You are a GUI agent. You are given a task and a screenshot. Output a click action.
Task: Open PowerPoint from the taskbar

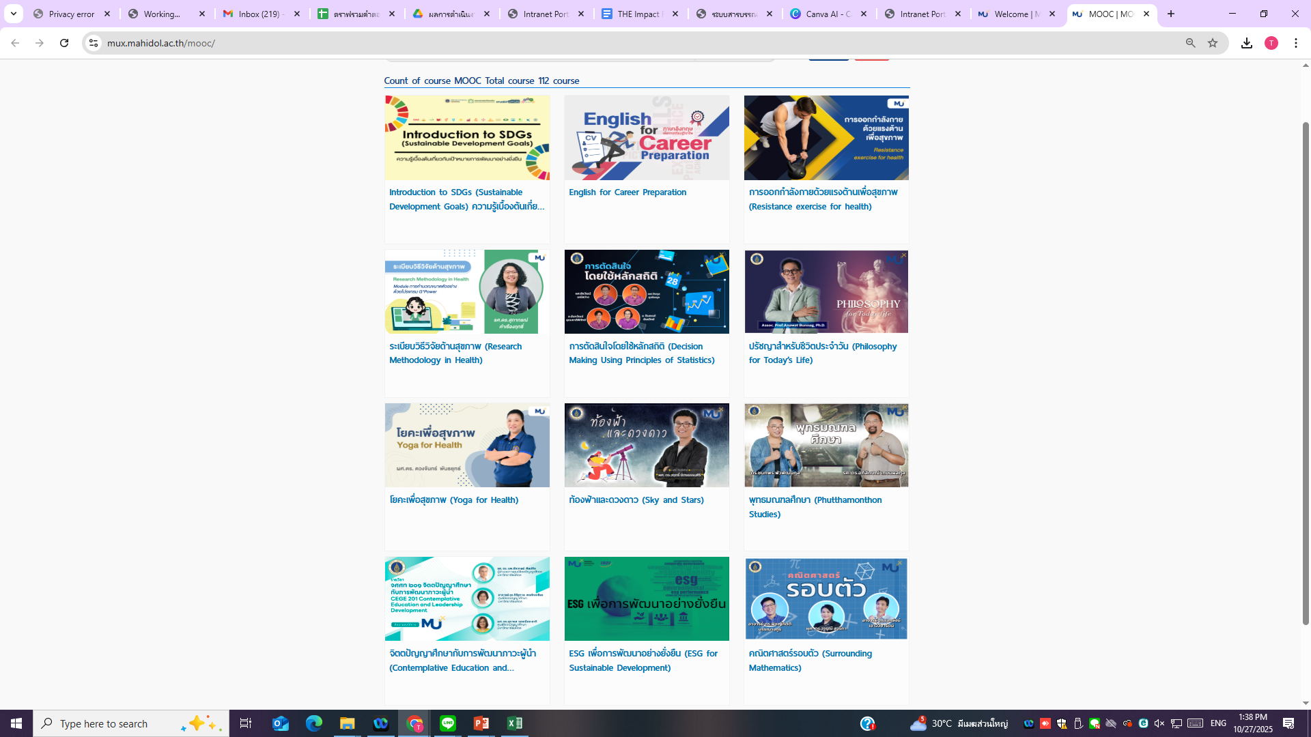(481, 723)
